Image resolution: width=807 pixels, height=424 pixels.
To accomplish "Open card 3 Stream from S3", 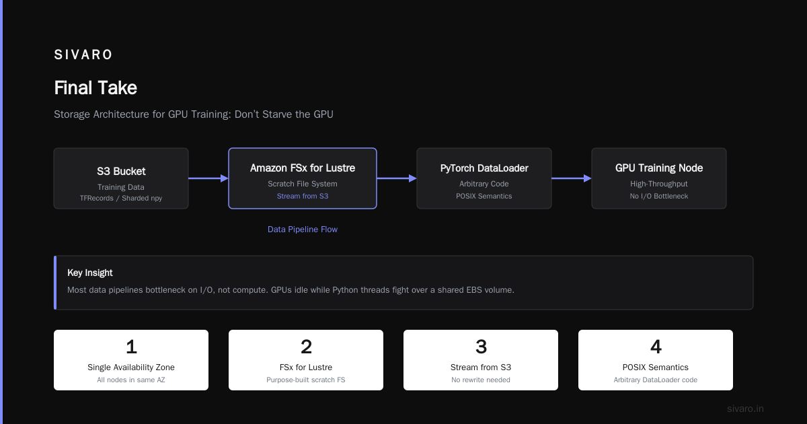I will [481, 360].
